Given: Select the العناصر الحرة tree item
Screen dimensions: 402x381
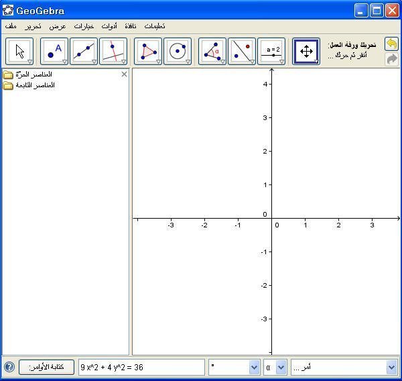Looking at the screenshot, I should [x=34, y=74].
